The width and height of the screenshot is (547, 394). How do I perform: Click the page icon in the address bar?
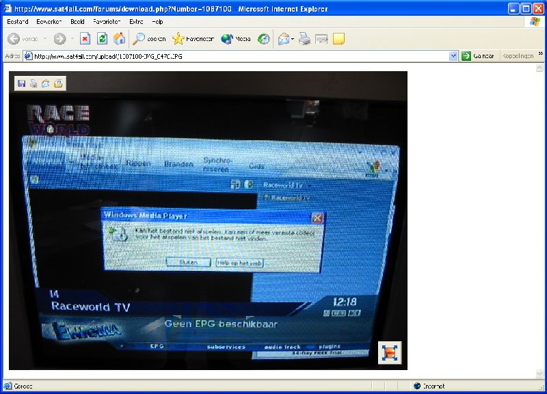click(x=28, y=56)
